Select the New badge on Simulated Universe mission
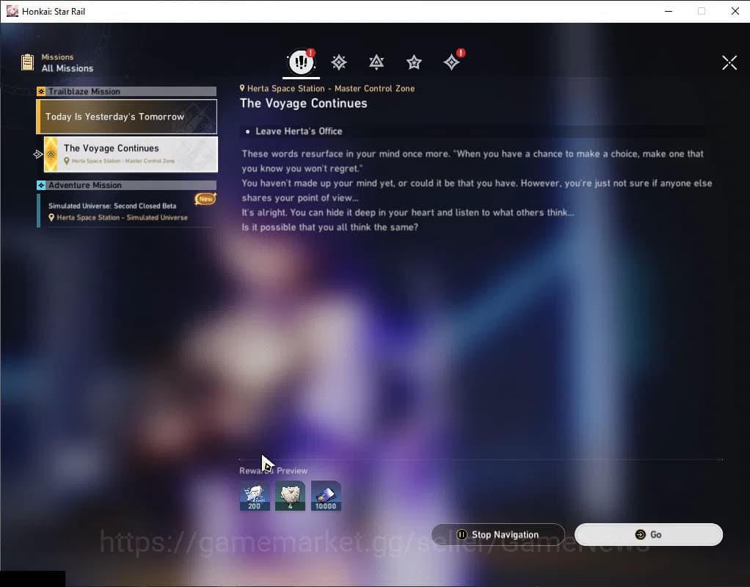This screenshot has width=750, height=587. pos(205,198)
